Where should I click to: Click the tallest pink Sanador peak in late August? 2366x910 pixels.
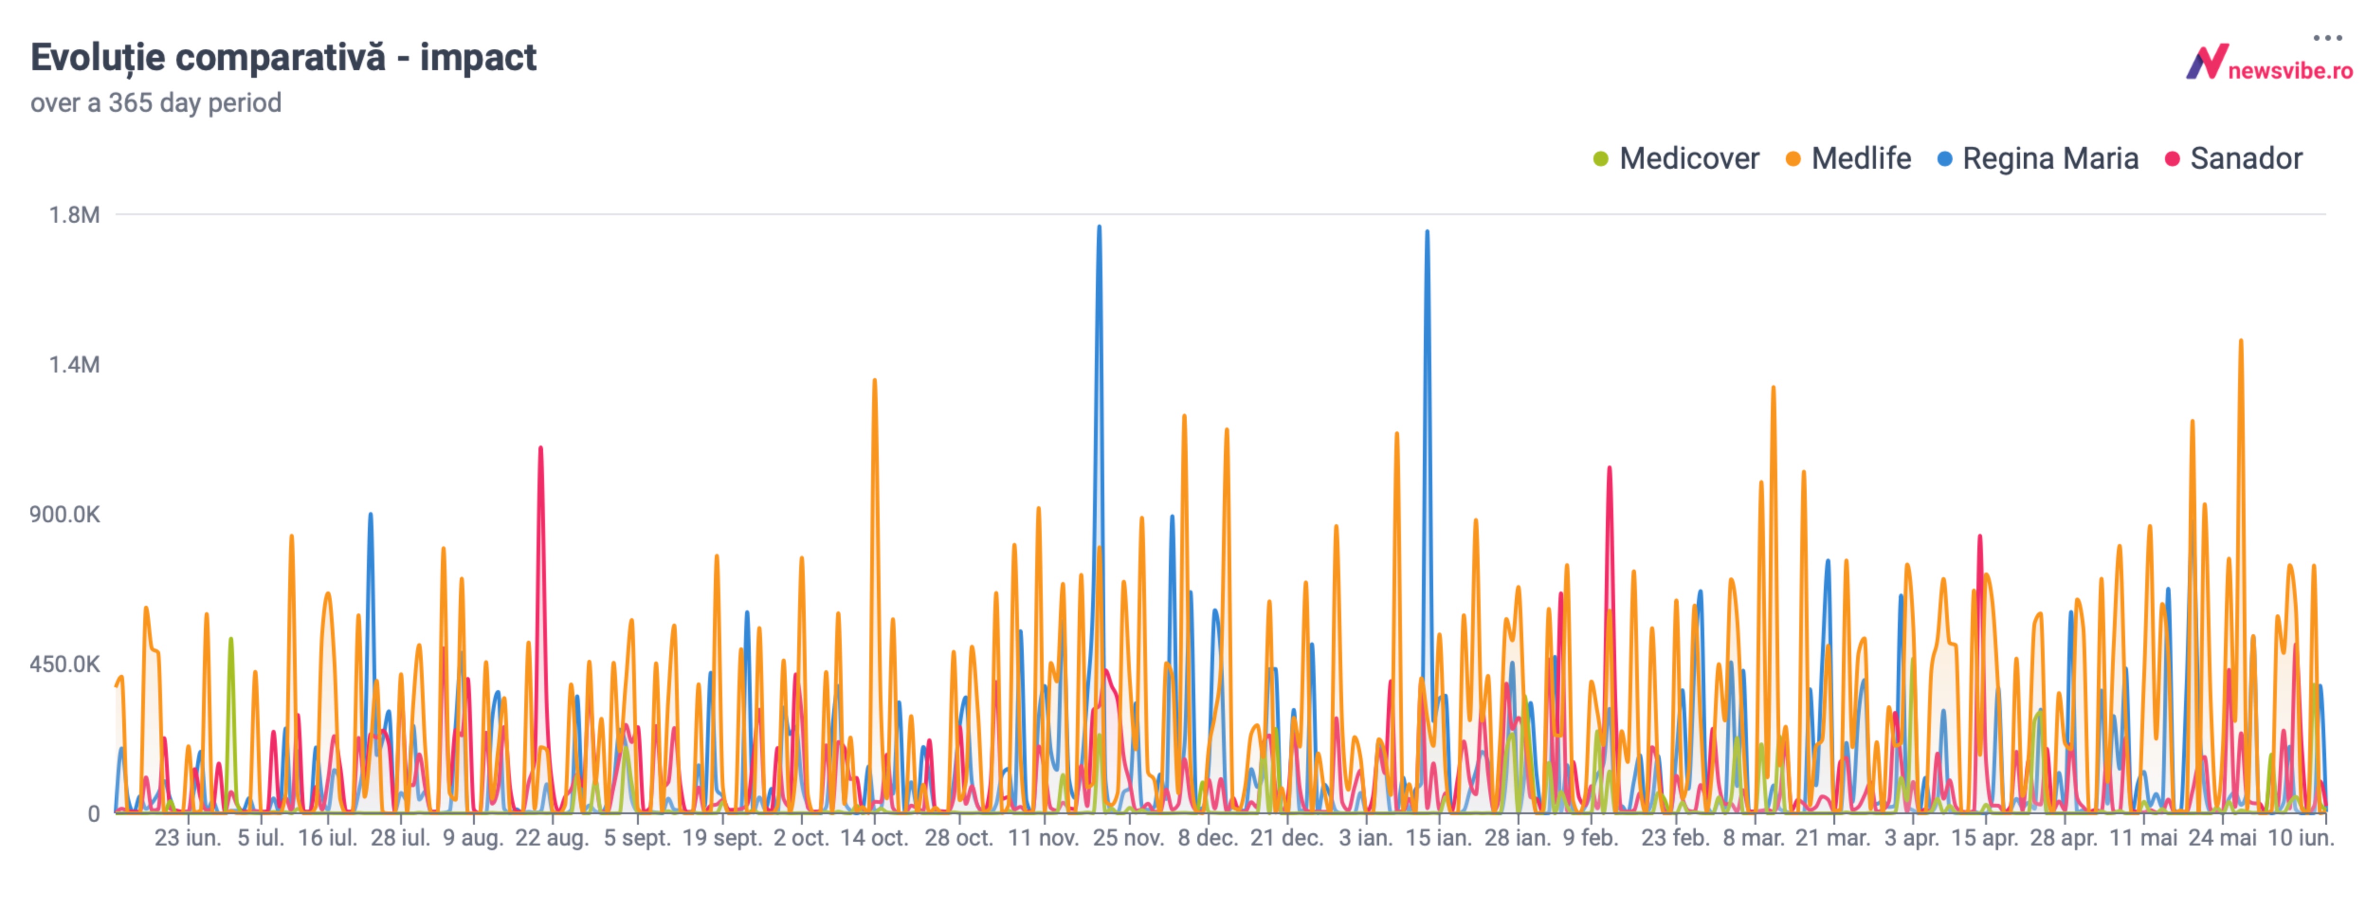pyautogui.click(x=540, y=448)
